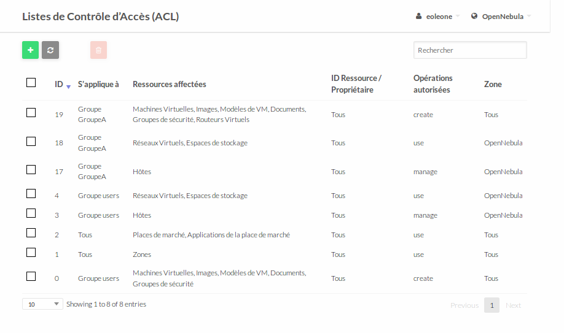Click the Previous pagination link
Image resolution: width=564 pixels, height=333 pixels.
click(x=464, y=305)
